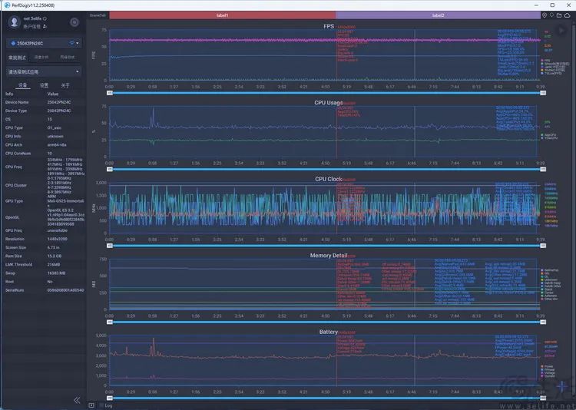This screenshot has width=576, height=410.
Task: Click the WiFi connection icon next to device name
Action: [71, 43]
